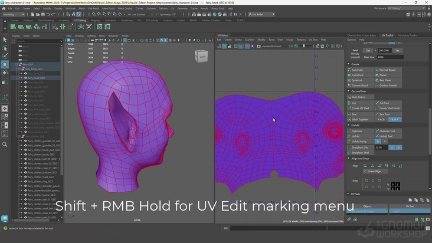Collapse the UV Sets section
Image resolution: width=432 pixels, height=243 pixels.
(x=349, y=194)
